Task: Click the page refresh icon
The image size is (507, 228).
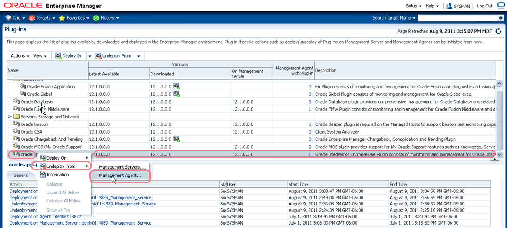Action: tap(498, 31)
